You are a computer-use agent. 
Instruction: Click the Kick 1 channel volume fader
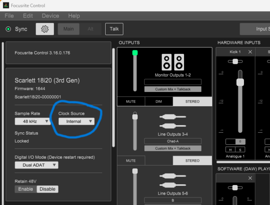(x=240, y=102)
